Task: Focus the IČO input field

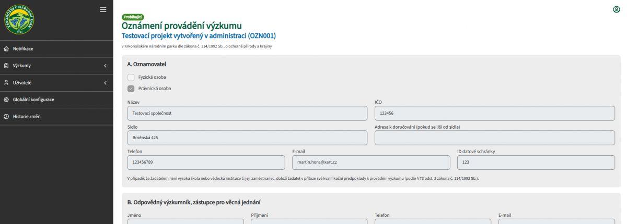Action: (x=494, y=113)
